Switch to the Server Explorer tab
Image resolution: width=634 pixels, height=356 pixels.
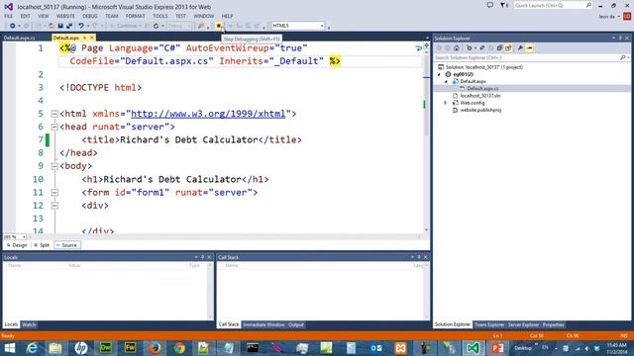click(x=523, y=324)
